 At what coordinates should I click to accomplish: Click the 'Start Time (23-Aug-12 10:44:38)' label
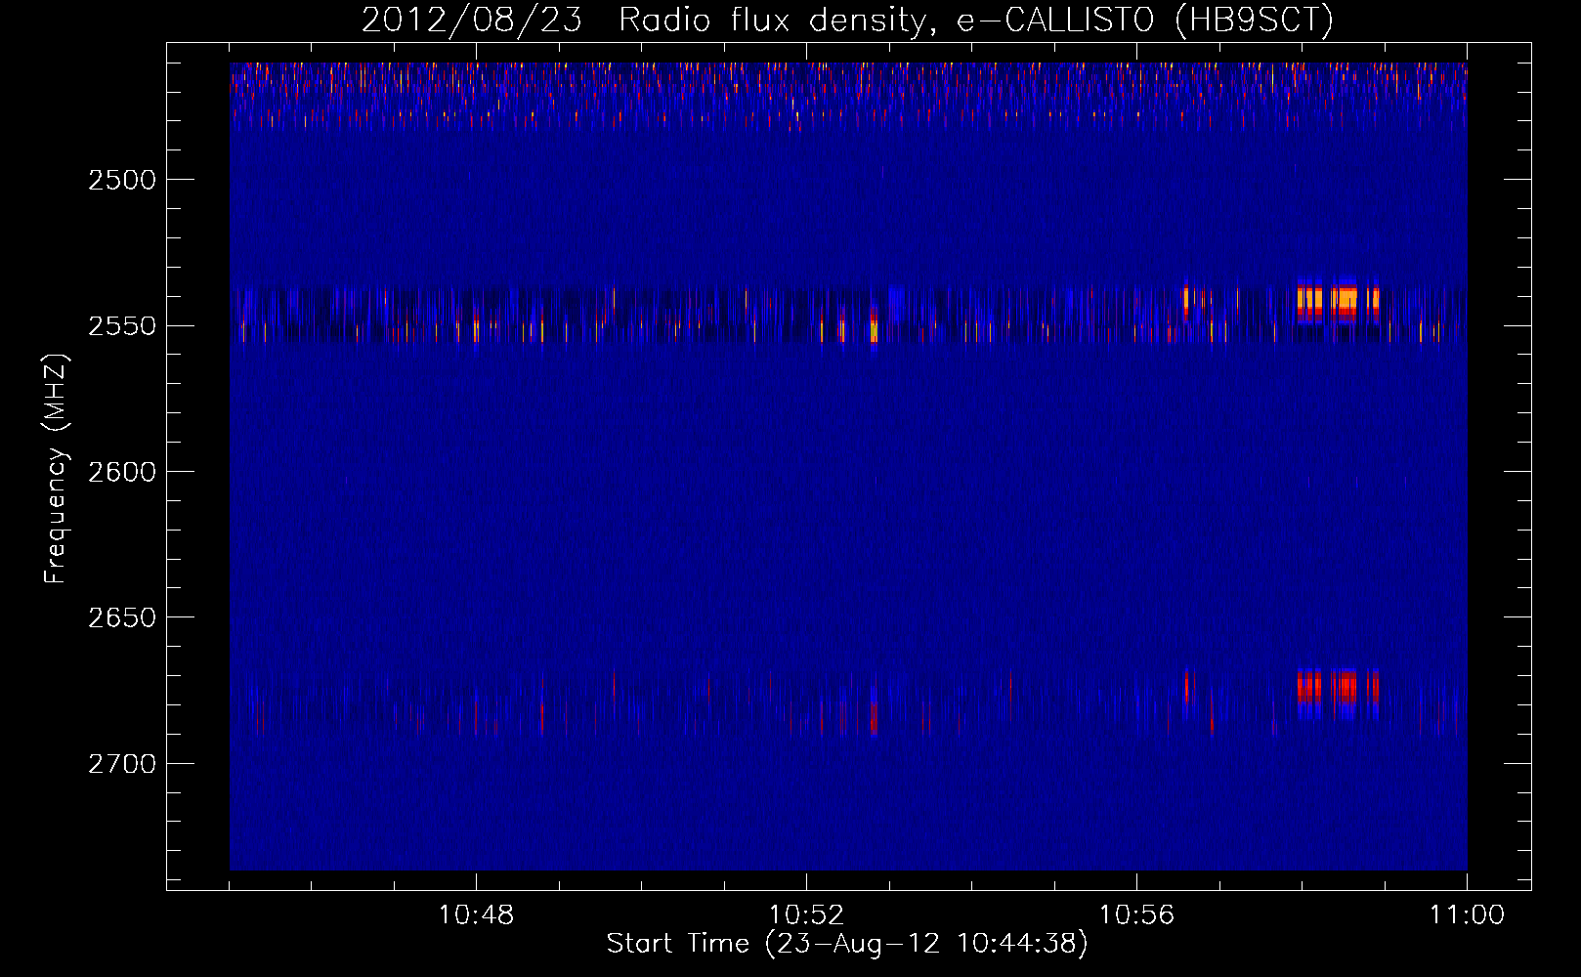pos(847,944)
